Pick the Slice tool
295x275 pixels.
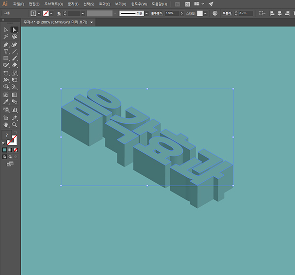[14, 118]
